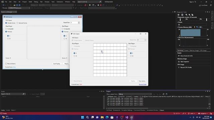The width and height of the screenshot is (214, 120).
Task: Open Microsoft Edge from the taskbar
Action: 107,117
